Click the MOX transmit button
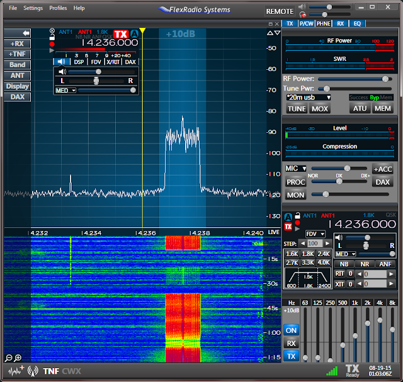403x382 pixels. (320, 109)
